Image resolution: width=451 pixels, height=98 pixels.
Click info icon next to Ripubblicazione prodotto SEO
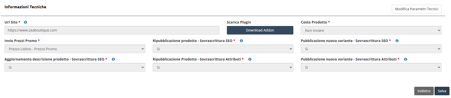(x=241, y=41)
